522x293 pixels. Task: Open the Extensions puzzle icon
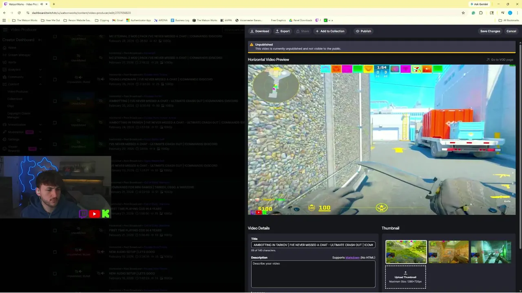pos(481,13)
